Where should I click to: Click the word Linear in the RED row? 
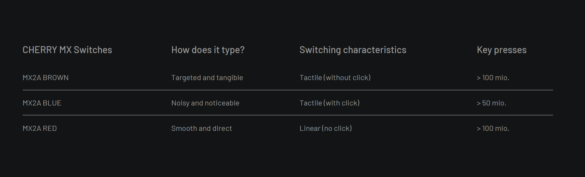pyautogui.click(x=310, y=128)
